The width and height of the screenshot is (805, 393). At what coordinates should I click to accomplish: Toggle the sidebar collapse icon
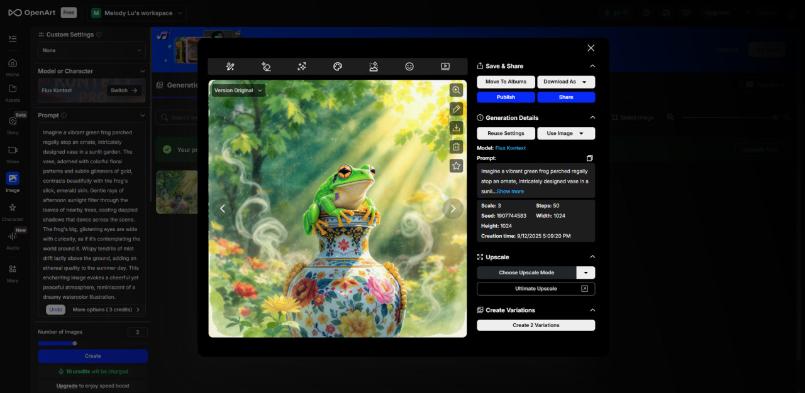click(x=13, y=38)
